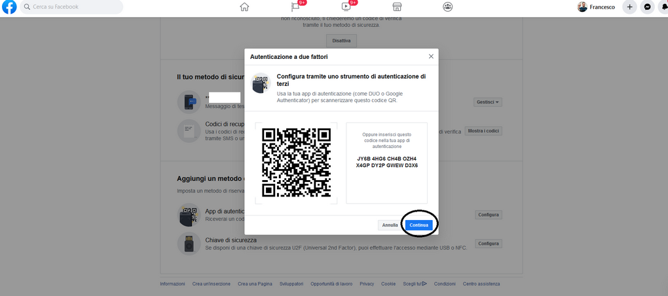Open Centro assistenza footer link

point(481,284)
